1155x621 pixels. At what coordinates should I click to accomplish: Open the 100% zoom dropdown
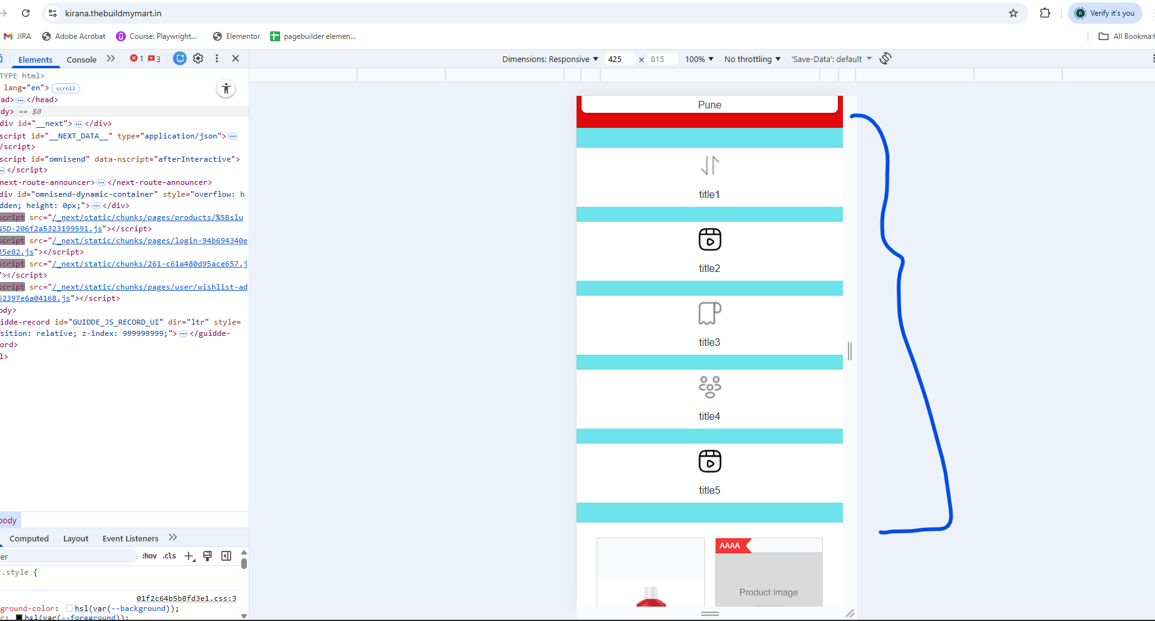699,60
